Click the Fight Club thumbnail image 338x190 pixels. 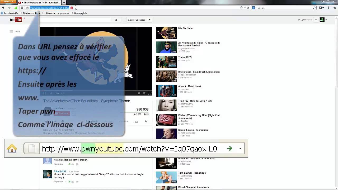pyautogui.click(x=166, y=120)
